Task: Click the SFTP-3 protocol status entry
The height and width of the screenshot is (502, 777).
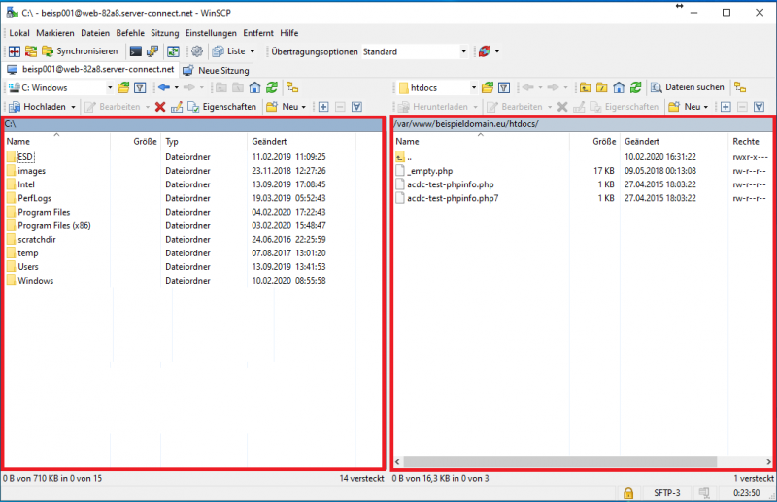Action: click(666, 493)
